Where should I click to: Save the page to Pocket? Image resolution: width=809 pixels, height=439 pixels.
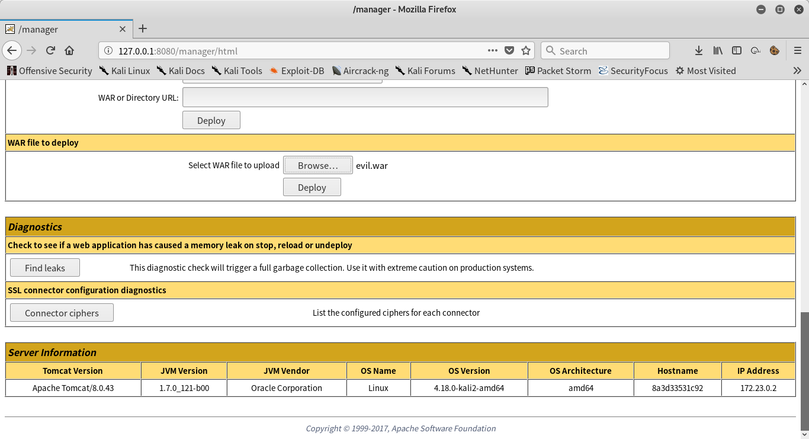click(509, 51)
